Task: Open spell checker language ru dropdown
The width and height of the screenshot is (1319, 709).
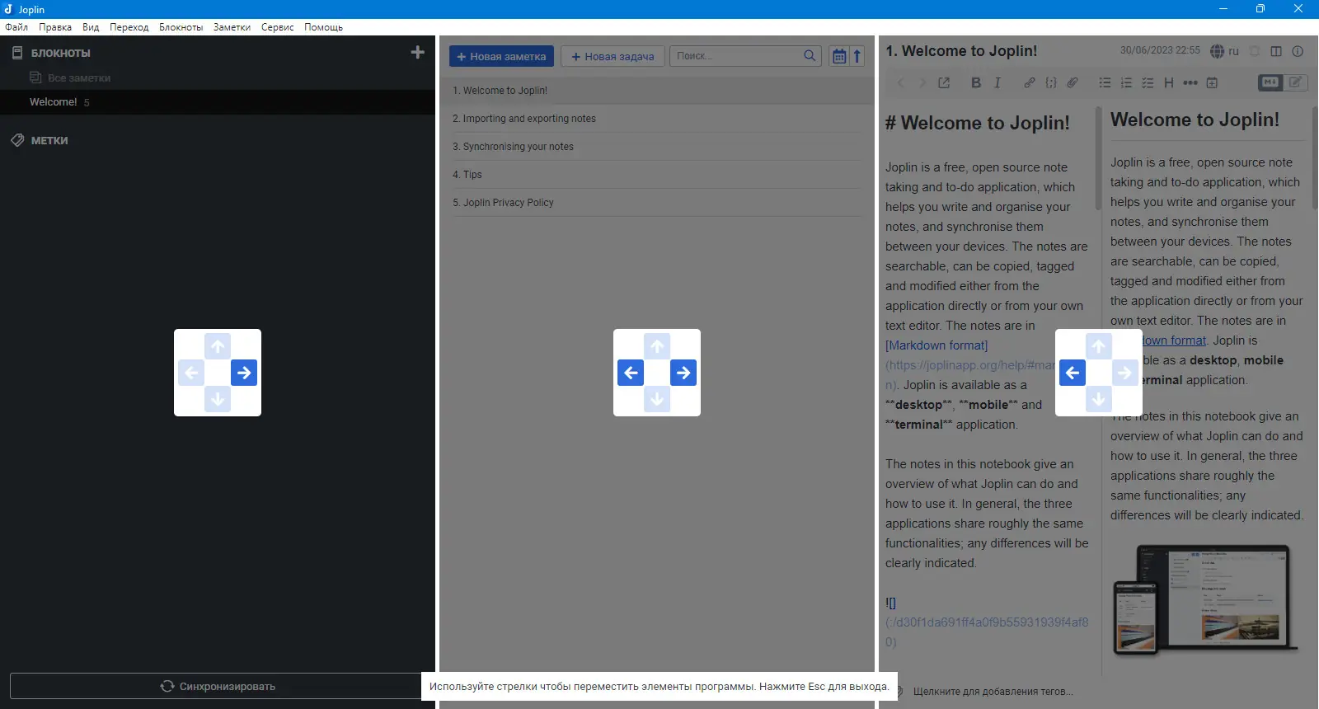Action: pos(1224,51)
